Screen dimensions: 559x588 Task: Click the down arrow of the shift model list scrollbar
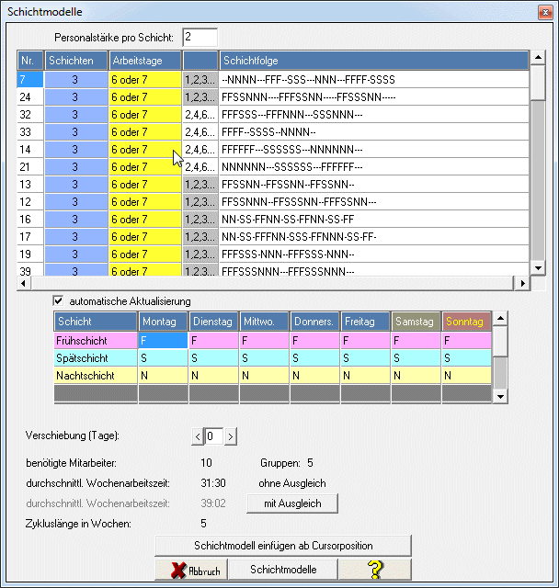click(538, 267)
